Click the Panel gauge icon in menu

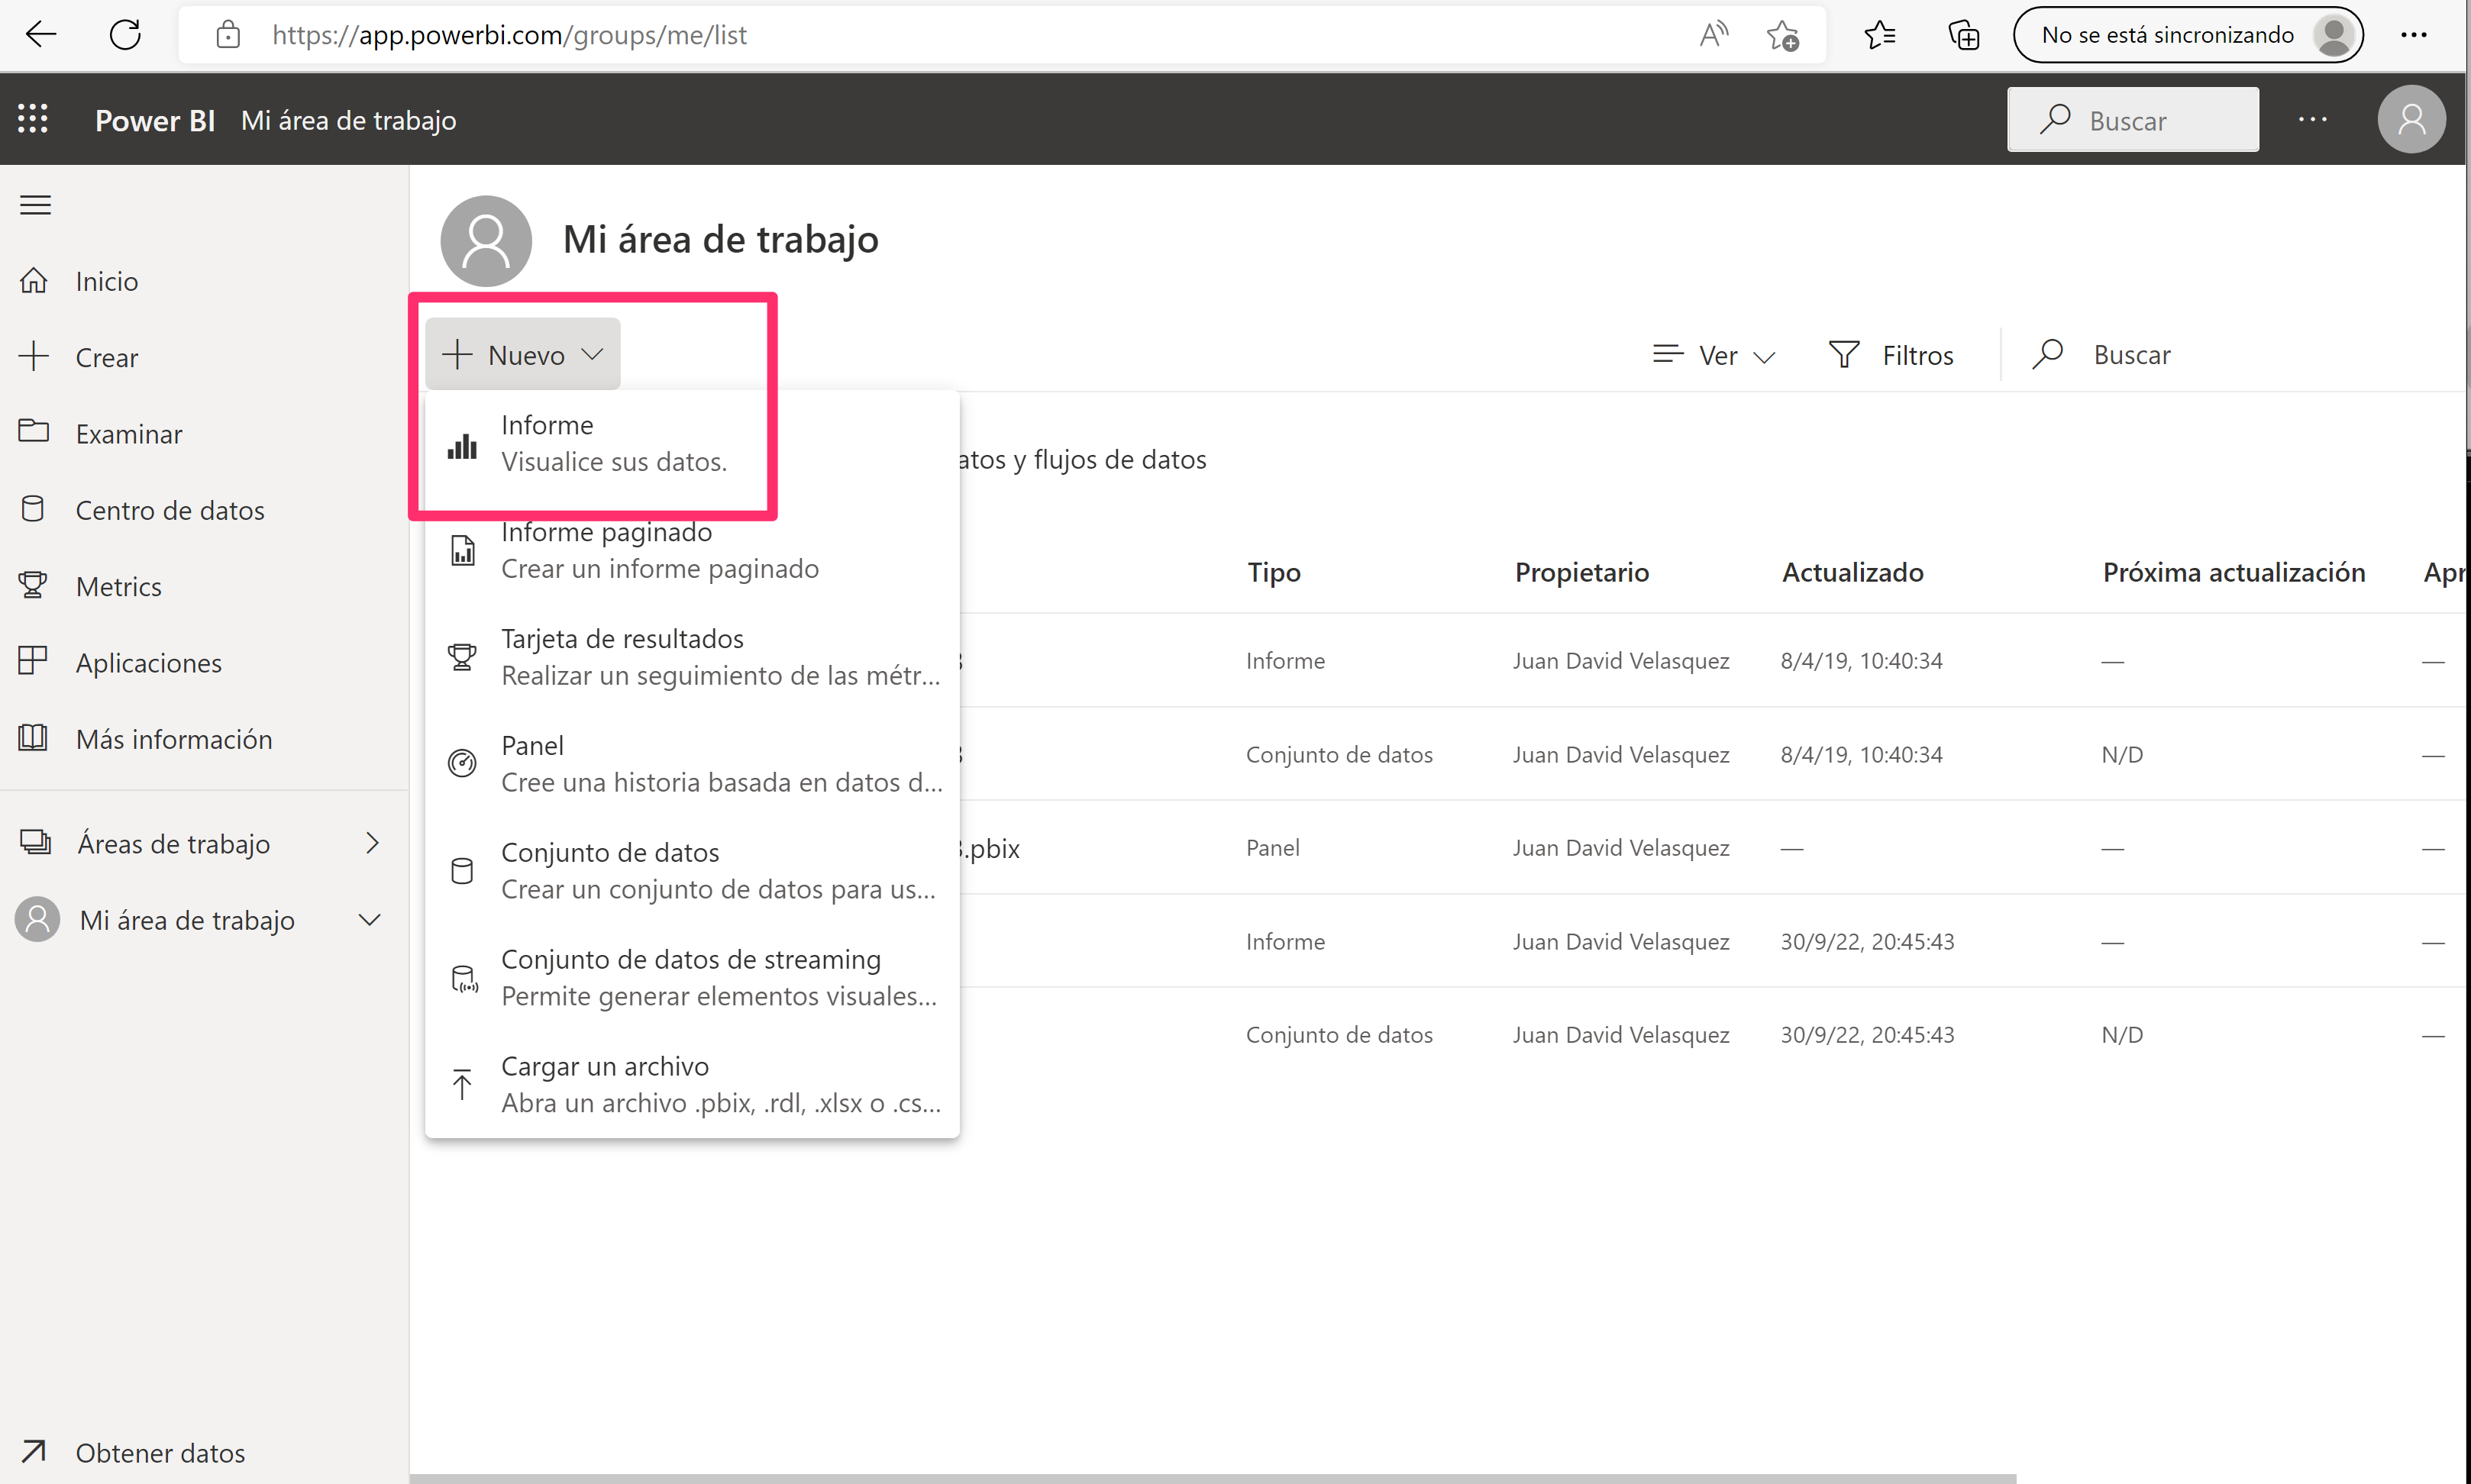pos(462,764)
